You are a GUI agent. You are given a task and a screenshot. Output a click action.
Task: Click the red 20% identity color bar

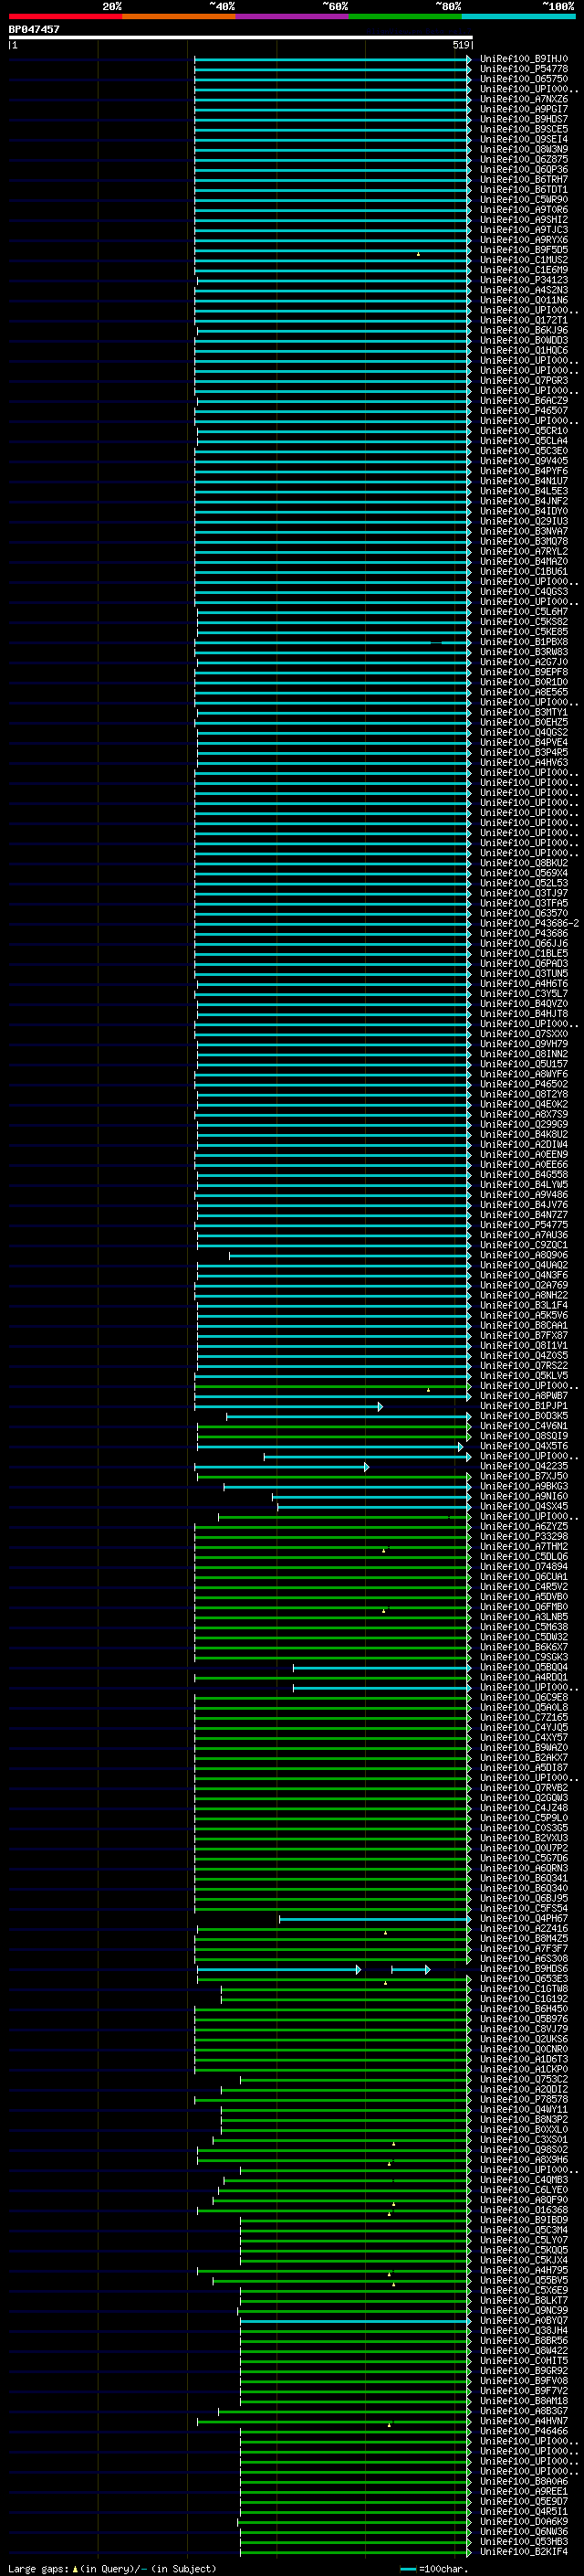pyautogui.click(x=65, y=16)
